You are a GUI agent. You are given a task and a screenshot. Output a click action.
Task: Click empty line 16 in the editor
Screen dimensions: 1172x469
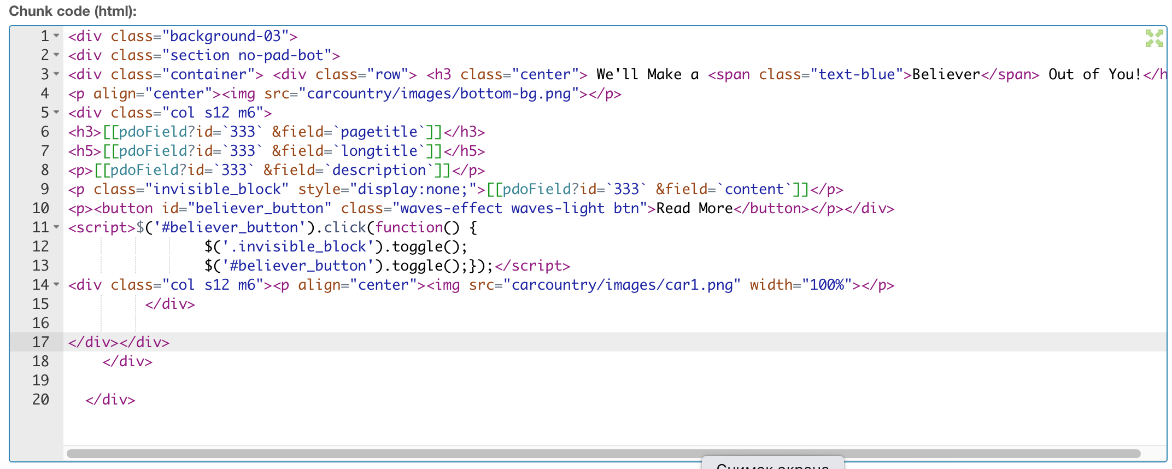(x=615, y=323)
